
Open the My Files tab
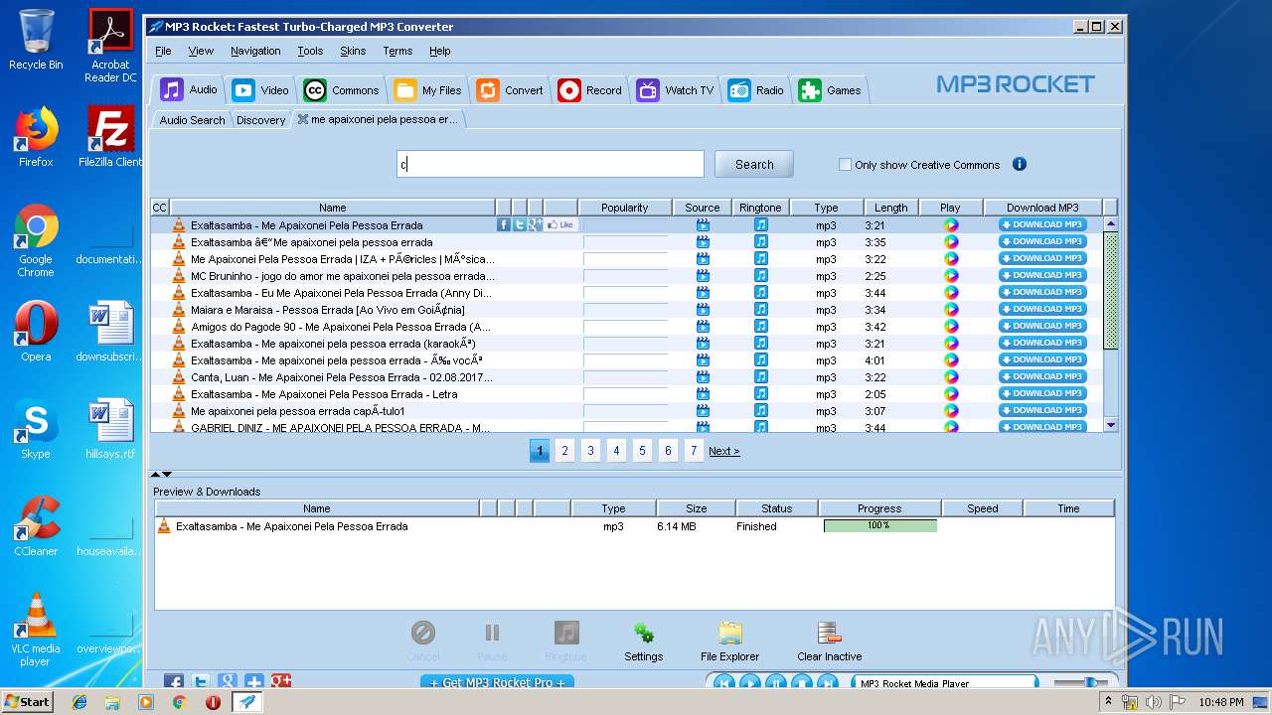428,90
